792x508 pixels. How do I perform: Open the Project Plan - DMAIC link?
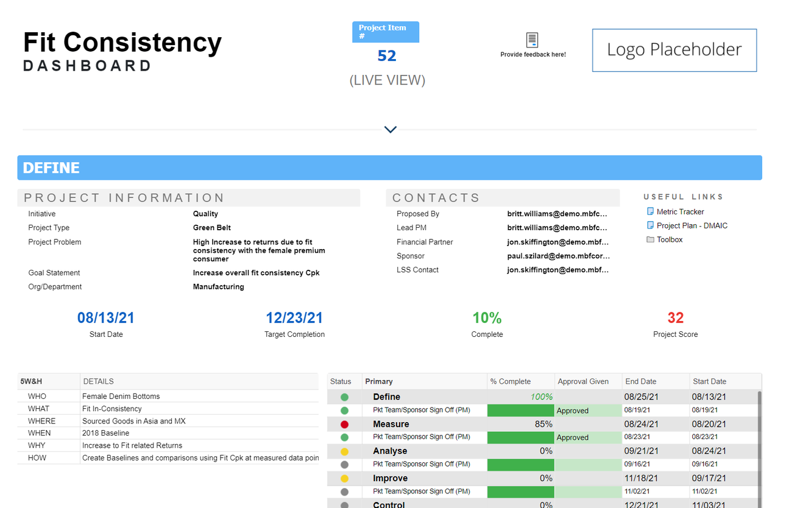(x=691, y=225)
